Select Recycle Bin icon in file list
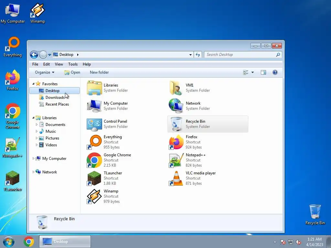331x248 pixels. (176, 124)
